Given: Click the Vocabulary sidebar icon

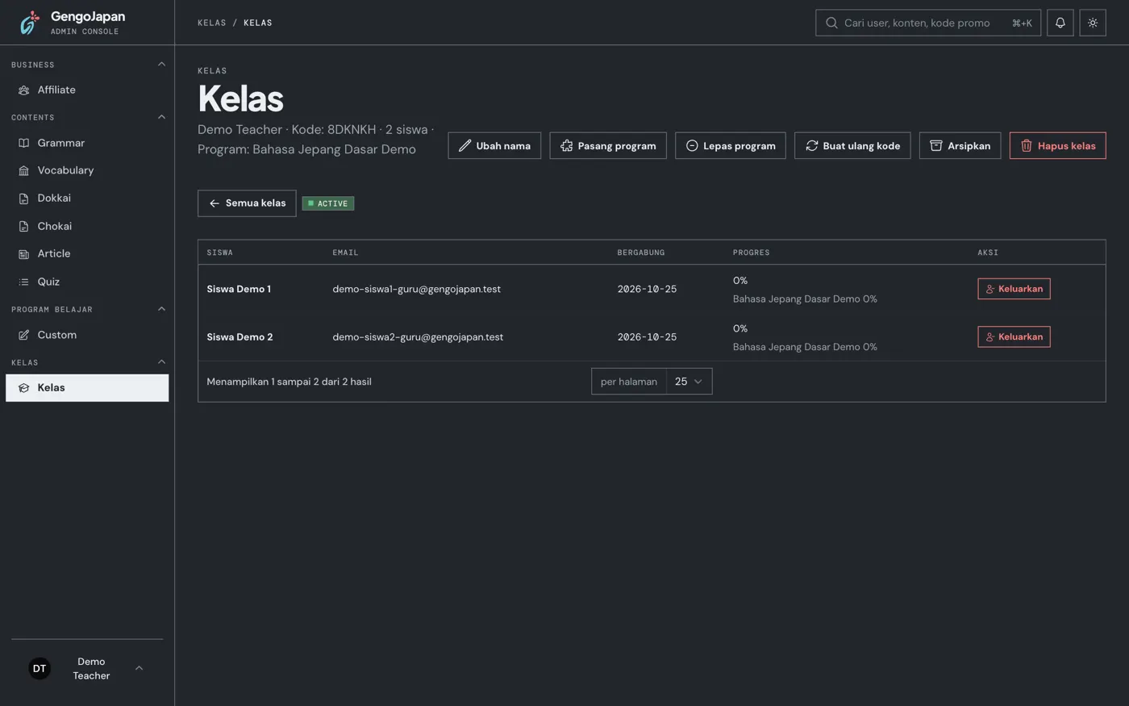Looking at the screenshot, I should coord(23,171).
